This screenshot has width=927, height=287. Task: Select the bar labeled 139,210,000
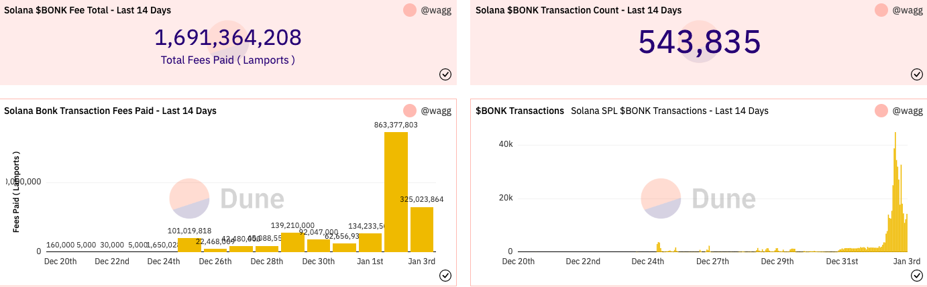pos(292,242)
